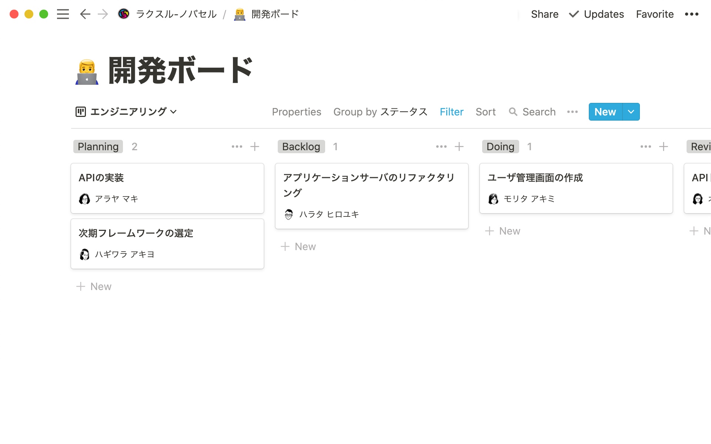The image size is (711, 444).
Task: Click the Doing column label
Action: click(500, 147)
